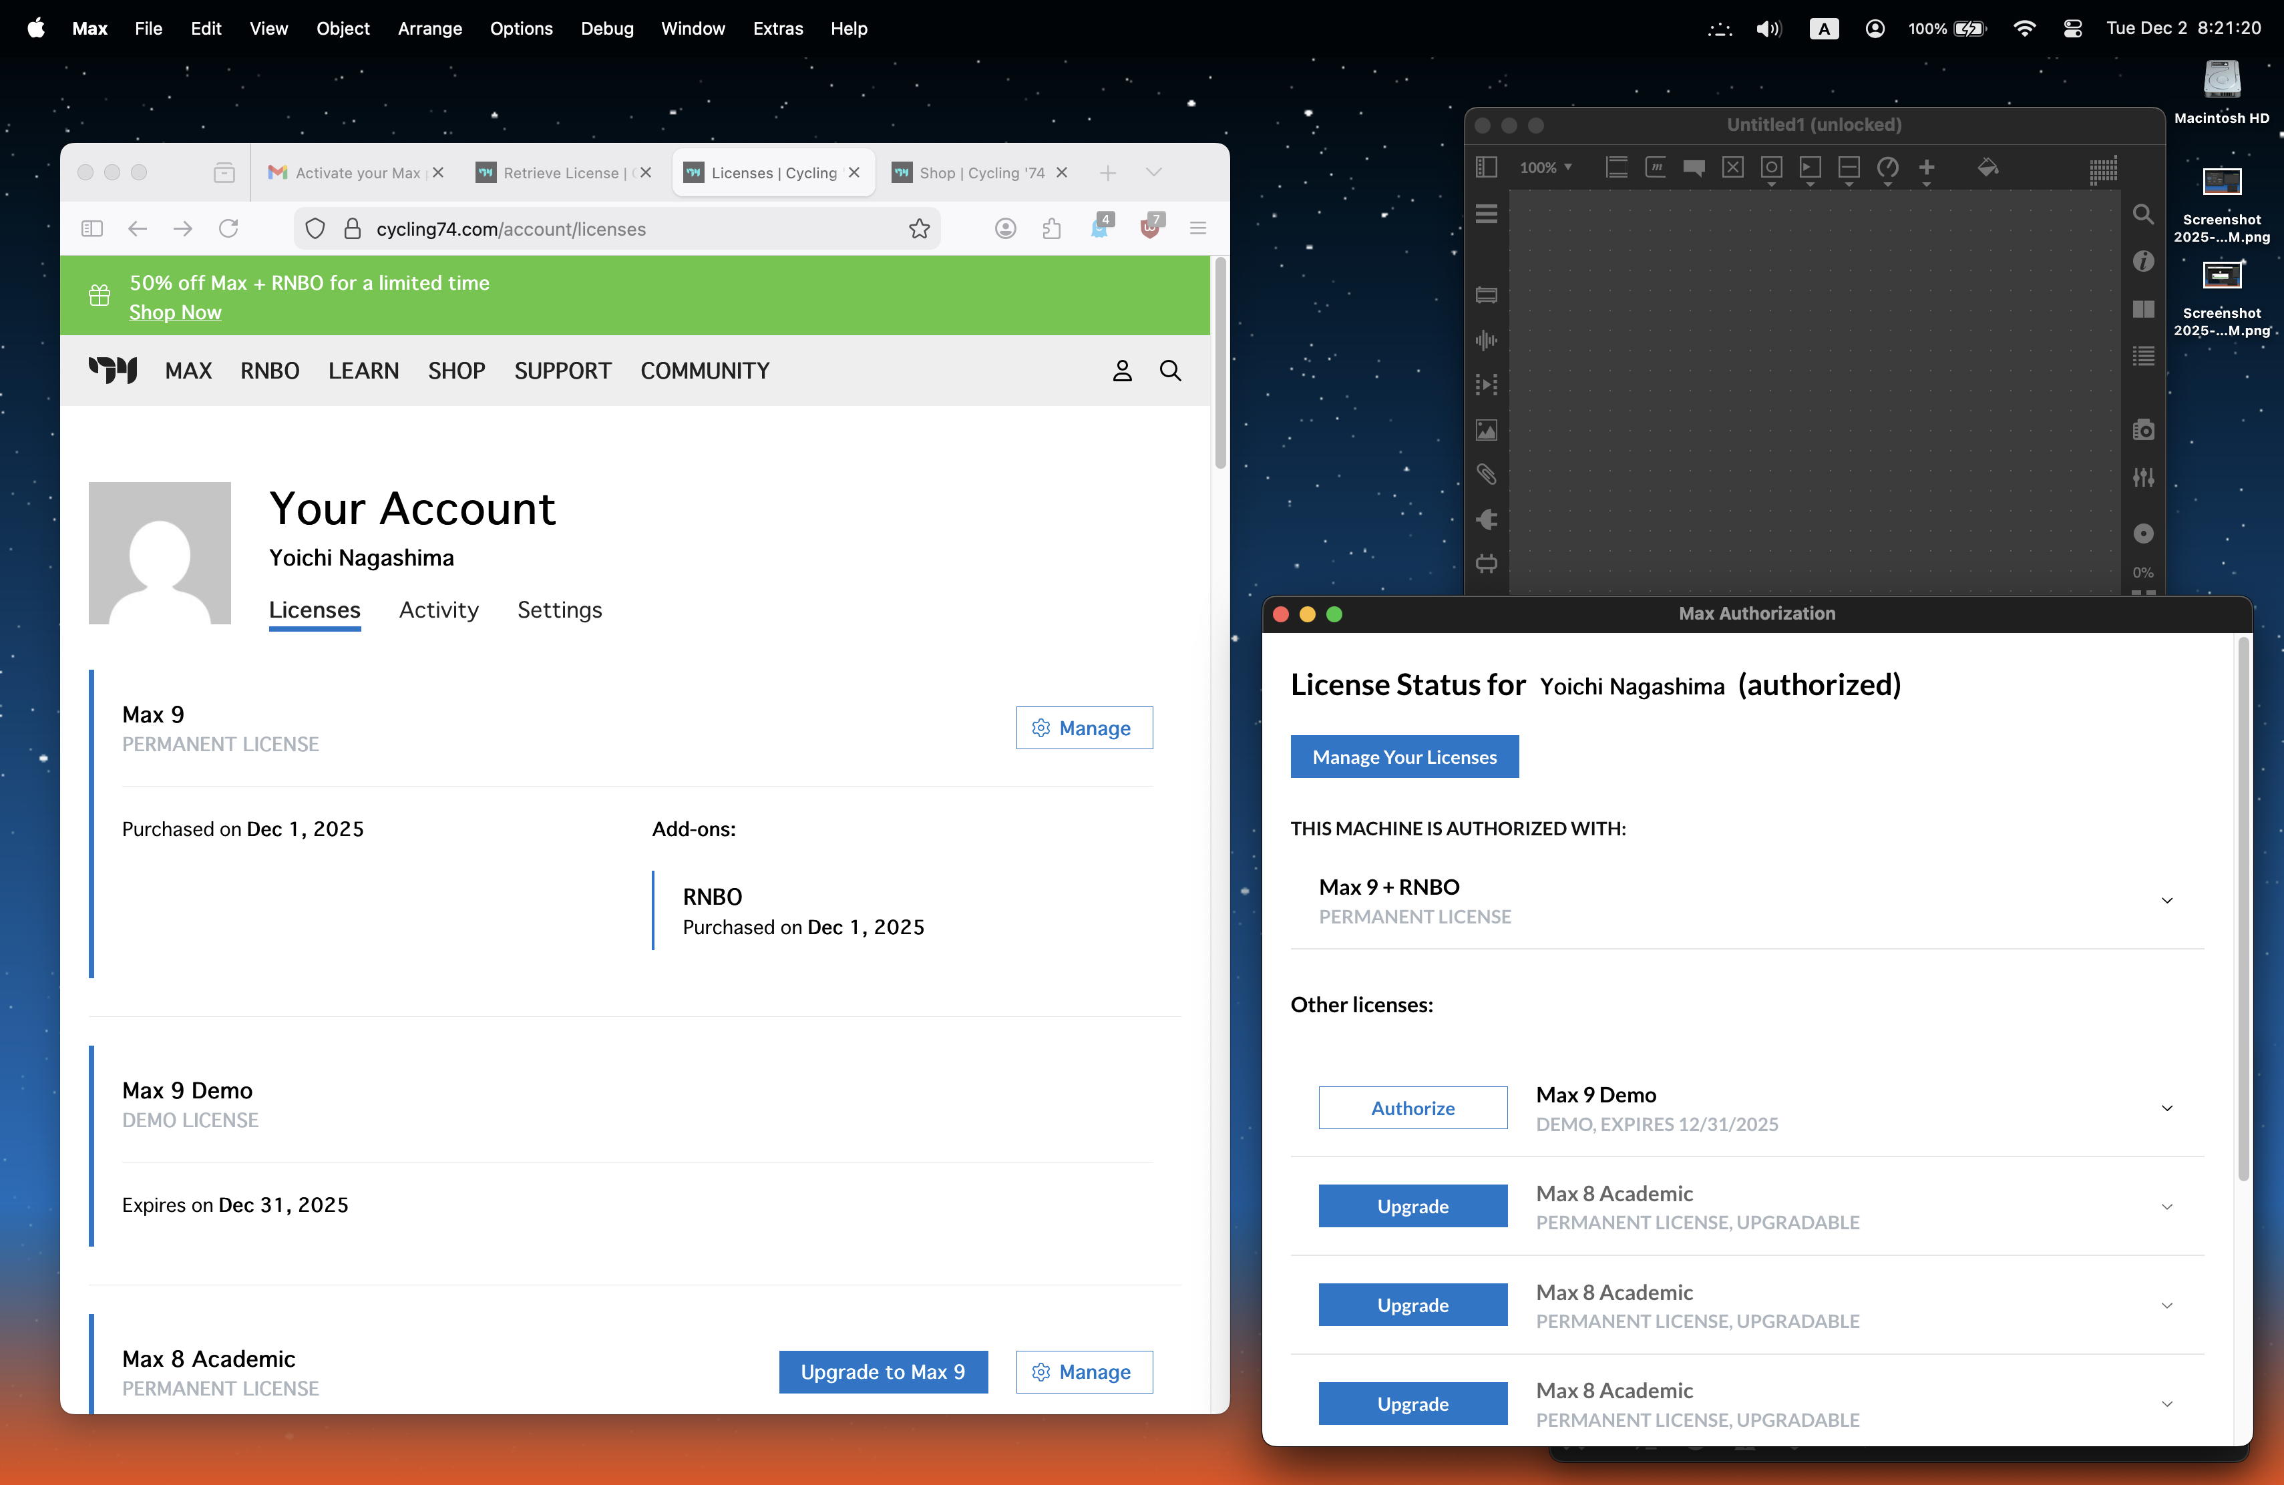The width and height of the screenshot is (2284, 1485).
Task: Open the 100% zoom dropdown in patcher
Action: (1545, 168)
